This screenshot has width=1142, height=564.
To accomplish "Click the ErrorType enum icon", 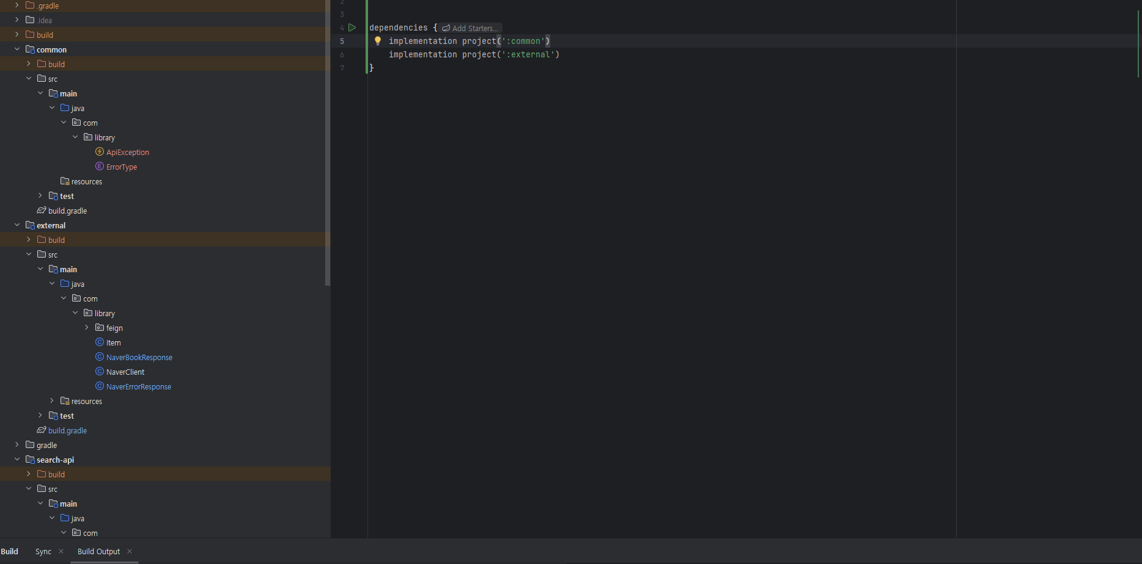I will [x=100, y=166].
